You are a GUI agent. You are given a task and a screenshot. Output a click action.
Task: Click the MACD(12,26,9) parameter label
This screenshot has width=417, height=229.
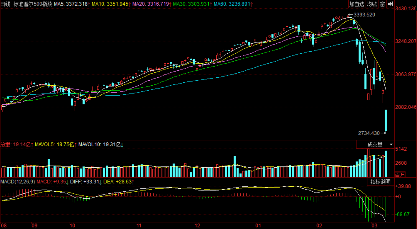[18, 182]
